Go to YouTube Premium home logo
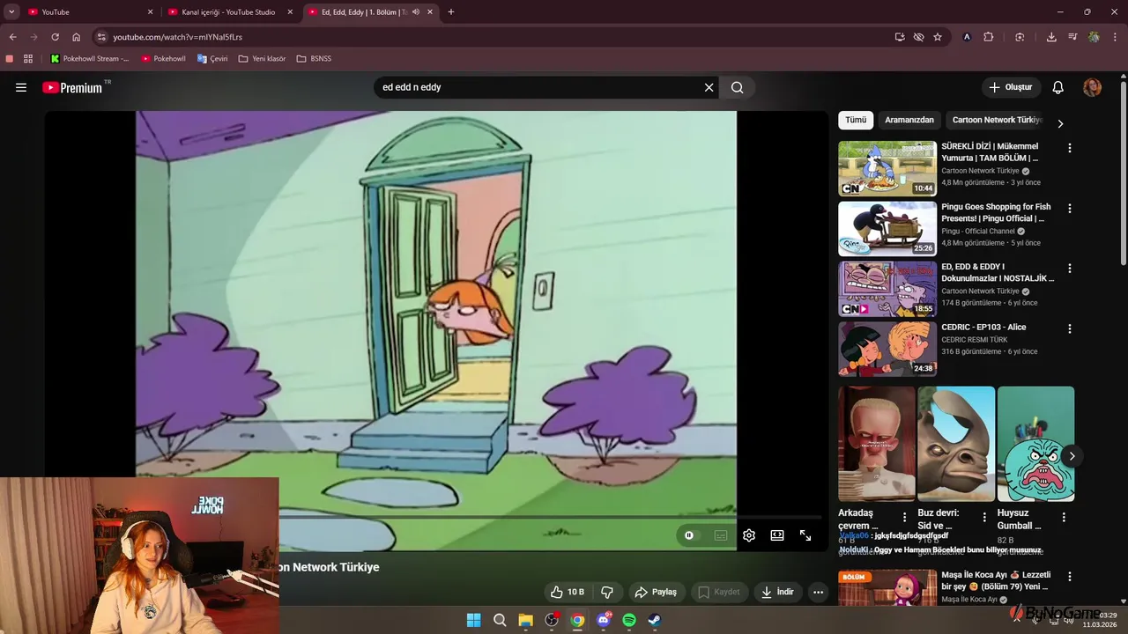This screenshot has height=634, width=1128. [72, 87]
